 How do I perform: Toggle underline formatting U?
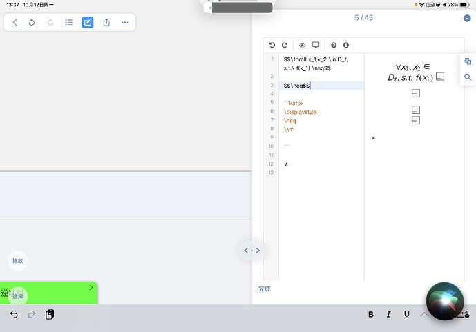tap(407, 315)
